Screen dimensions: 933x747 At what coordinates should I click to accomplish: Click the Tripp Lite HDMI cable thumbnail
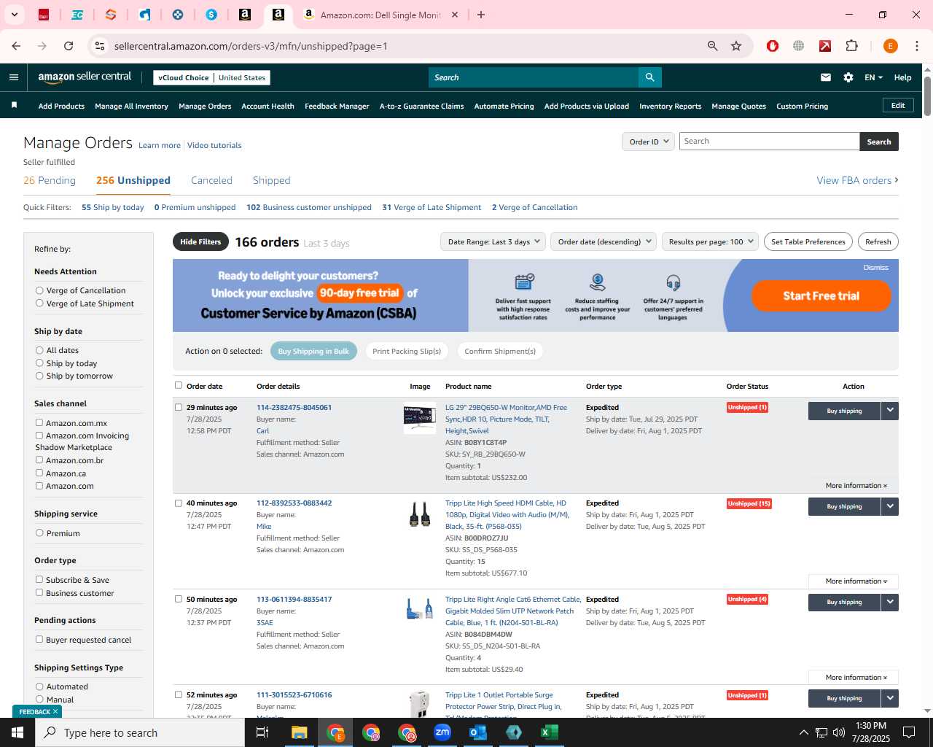tap(419, 514)
